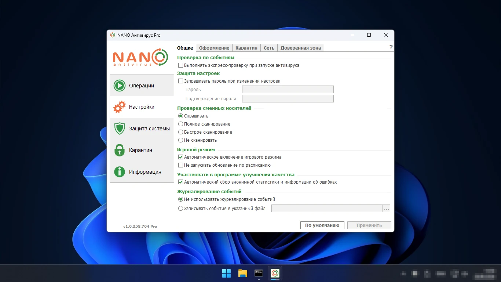Click the 'NANO Антивирус Pro' window title

(x=139, y=35)
